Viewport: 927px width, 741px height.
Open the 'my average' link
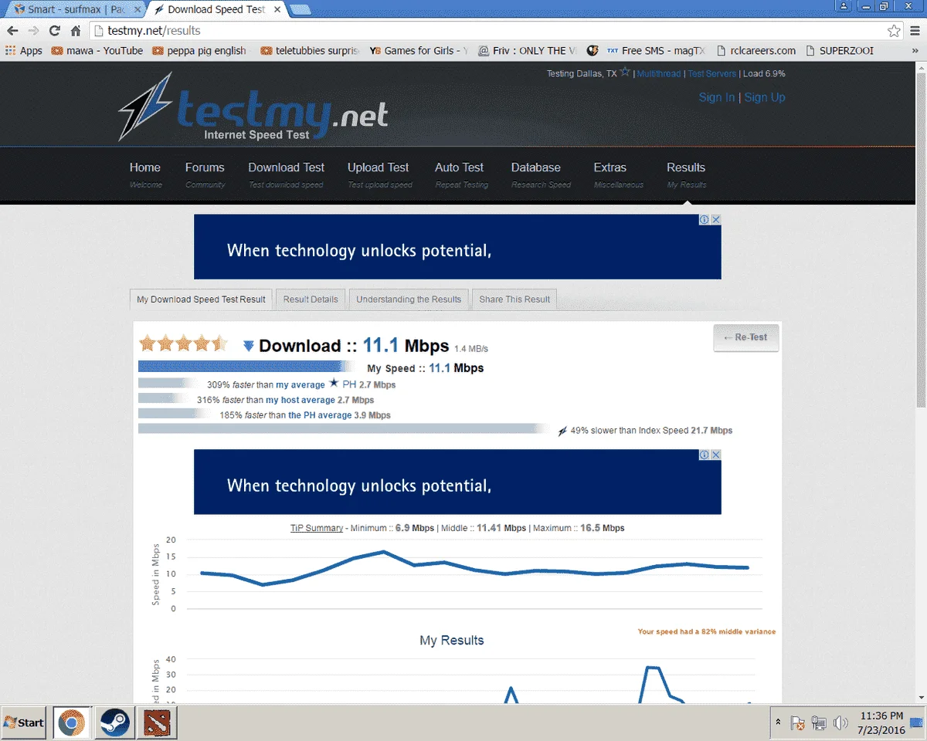coord(301,384)
